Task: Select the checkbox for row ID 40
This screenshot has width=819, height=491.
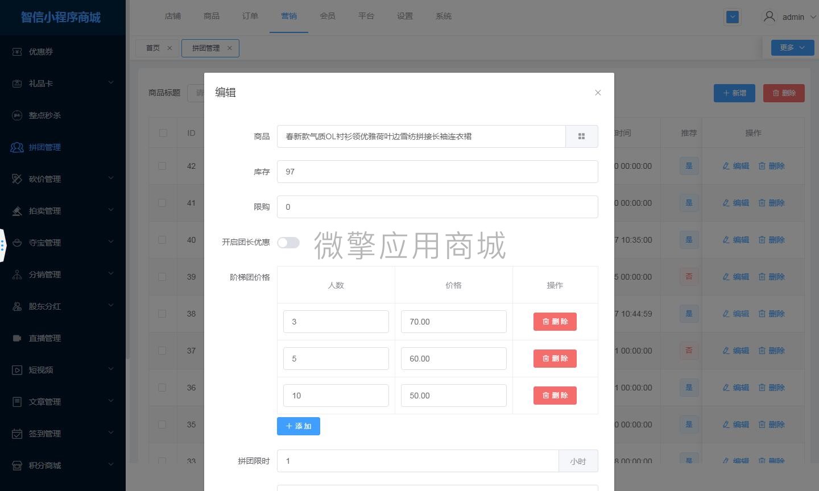Action: 162,240
